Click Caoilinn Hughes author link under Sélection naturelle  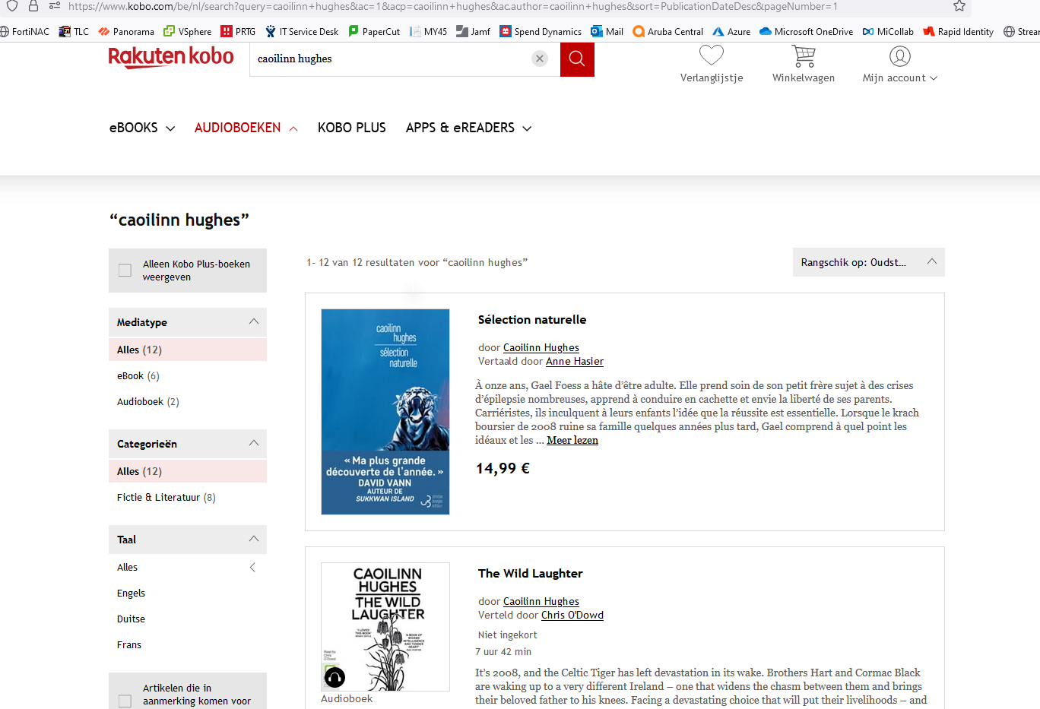[541, 347]
